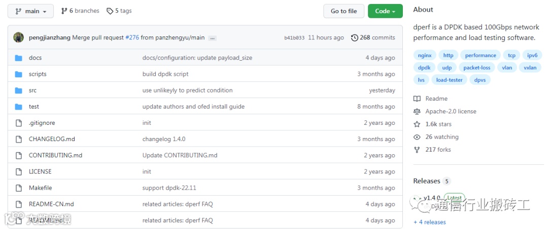Select the performance topic tag
548x229 pixels.
click(481, 55)
